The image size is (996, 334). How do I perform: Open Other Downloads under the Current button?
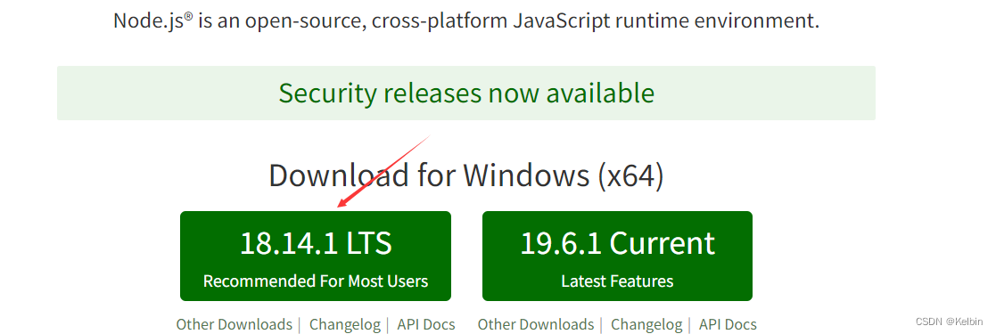pyautogui.click(x=536, y=324)
